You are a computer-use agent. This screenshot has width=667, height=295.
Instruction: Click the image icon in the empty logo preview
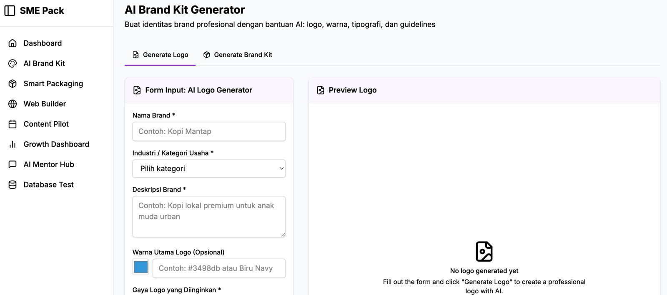pos(484,252)
